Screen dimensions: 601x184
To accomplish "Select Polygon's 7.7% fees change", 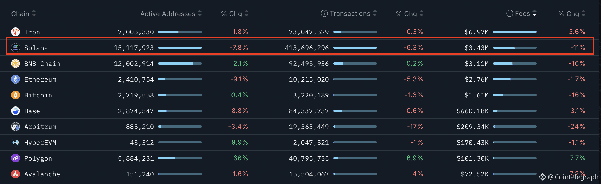I will click(x=578, y=158).
